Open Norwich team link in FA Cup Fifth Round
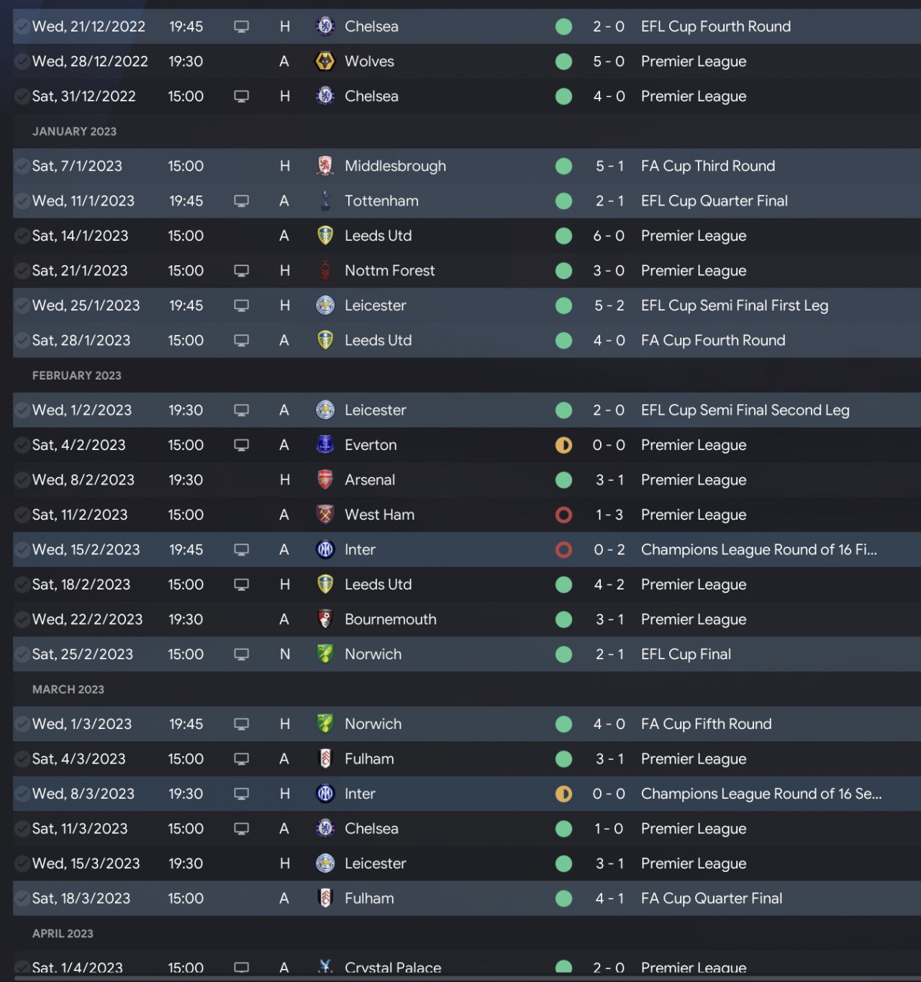Viewport: 921px width, 982px height. pos(373,724)
